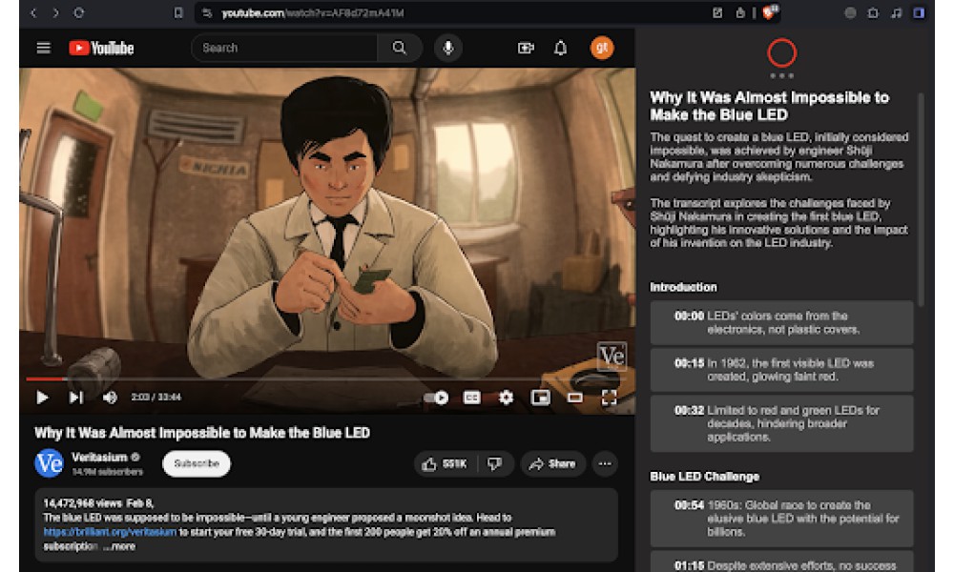Click the youtube.com address bar
This screenshot has width=954, height=572.
450,12
